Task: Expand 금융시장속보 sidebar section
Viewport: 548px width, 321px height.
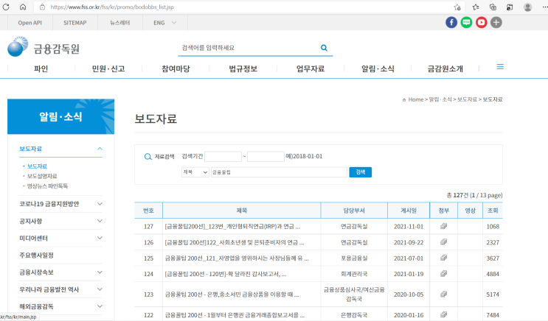Action: pyautogui.click(x=100, y=272)
